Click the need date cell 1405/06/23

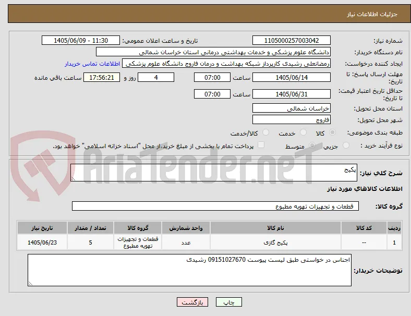[42, 242]
